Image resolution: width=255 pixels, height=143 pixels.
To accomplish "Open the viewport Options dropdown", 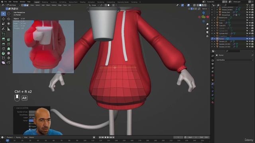I will [x=205, y=9].
